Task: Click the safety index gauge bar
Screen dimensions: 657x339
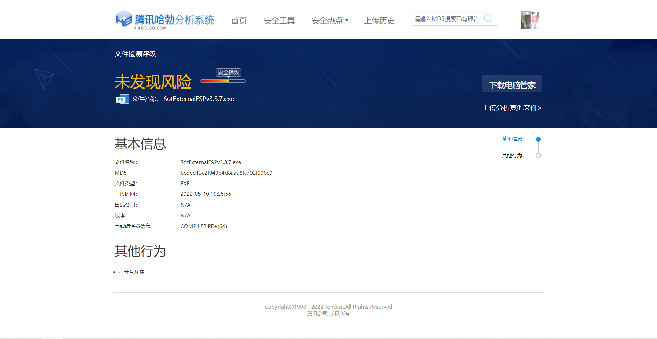Action: (x=223, y=81)
